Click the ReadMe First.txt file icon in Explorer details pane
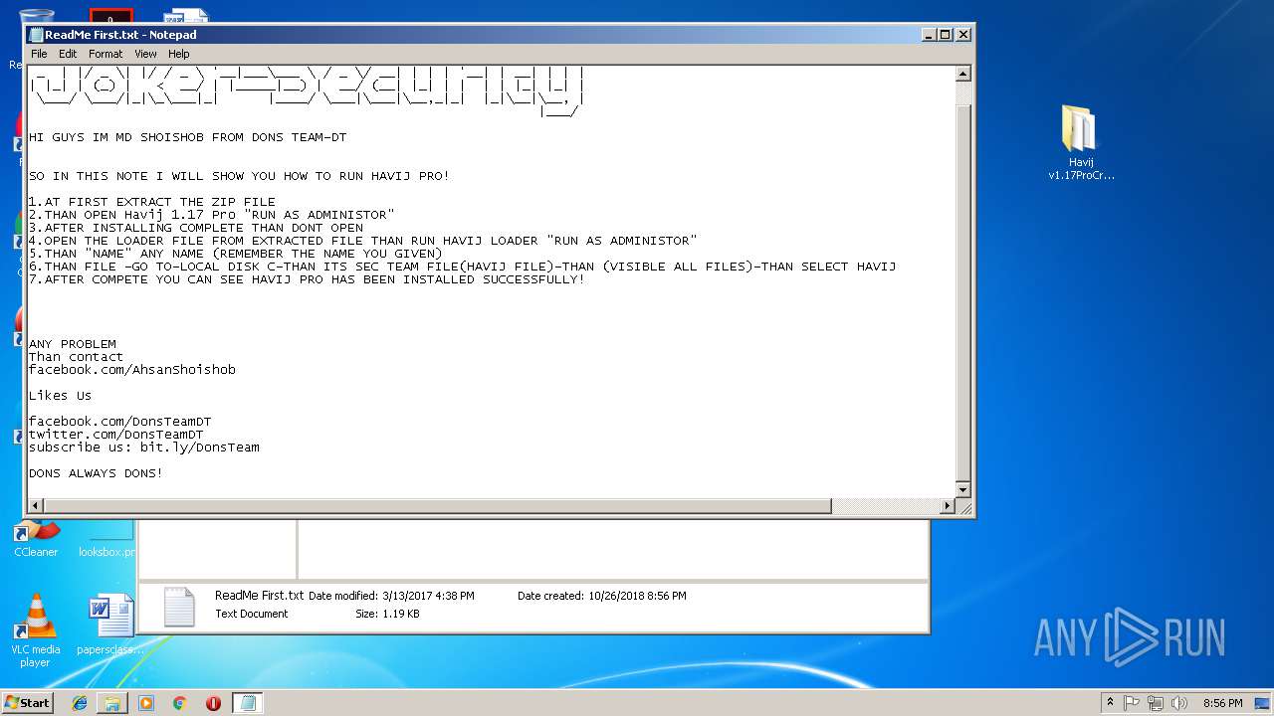This screenshot has width=1274, height=716. tap(179, 606)
